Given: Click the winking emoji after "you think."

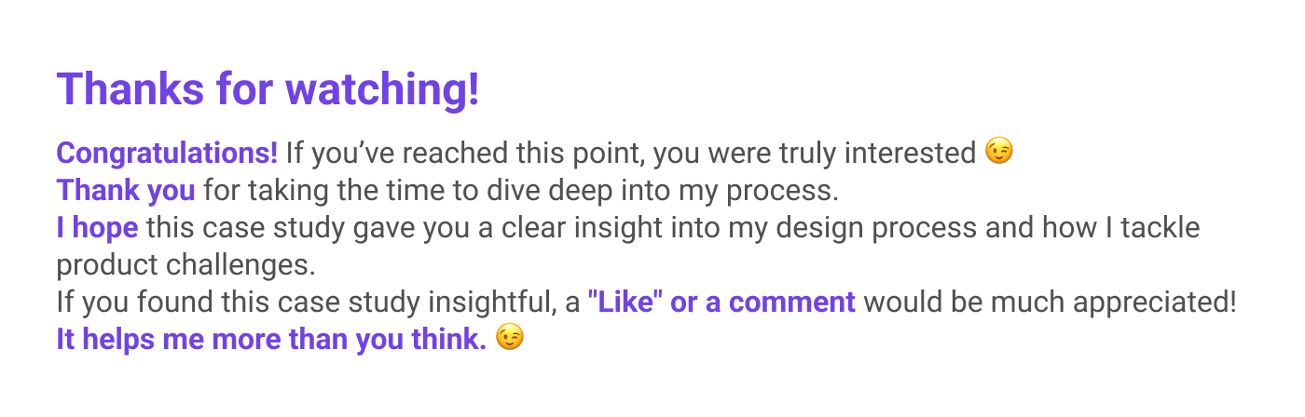Looking at the screenshot, I should click(x=509, y=339).
